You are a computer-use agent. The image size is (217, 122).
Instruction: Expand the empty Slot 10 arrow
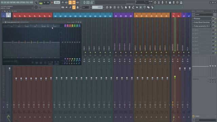pos(193,53)
